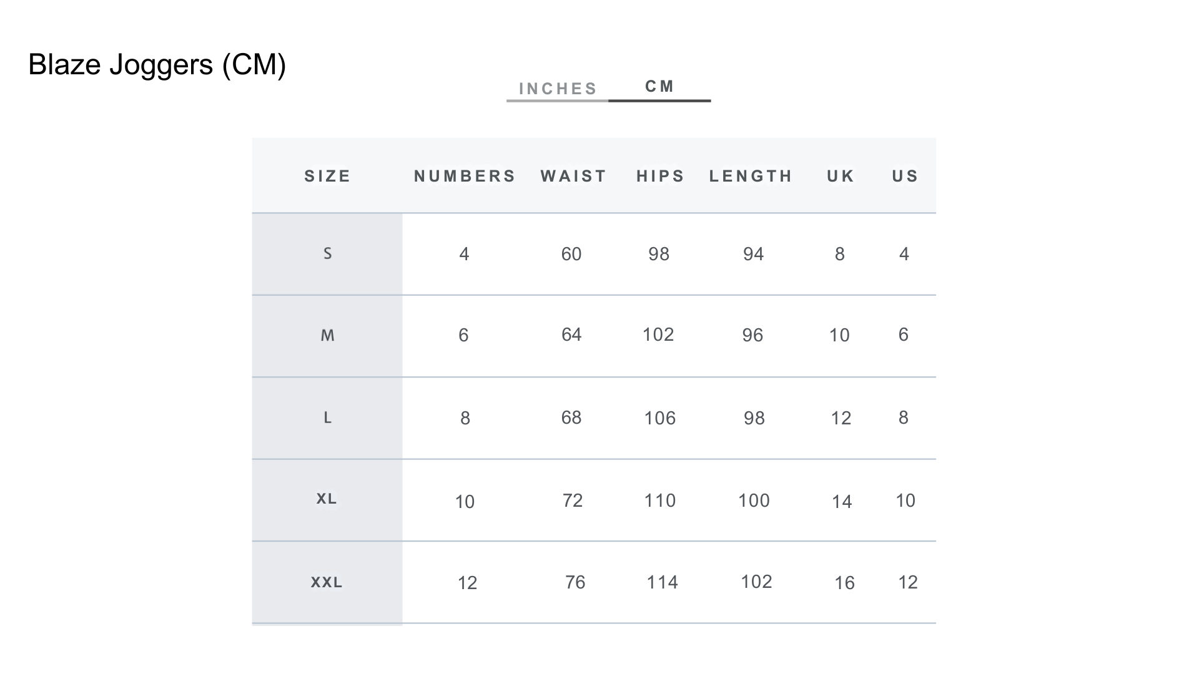
Task: Click the LENGTH column header
Action: (751, 176)
